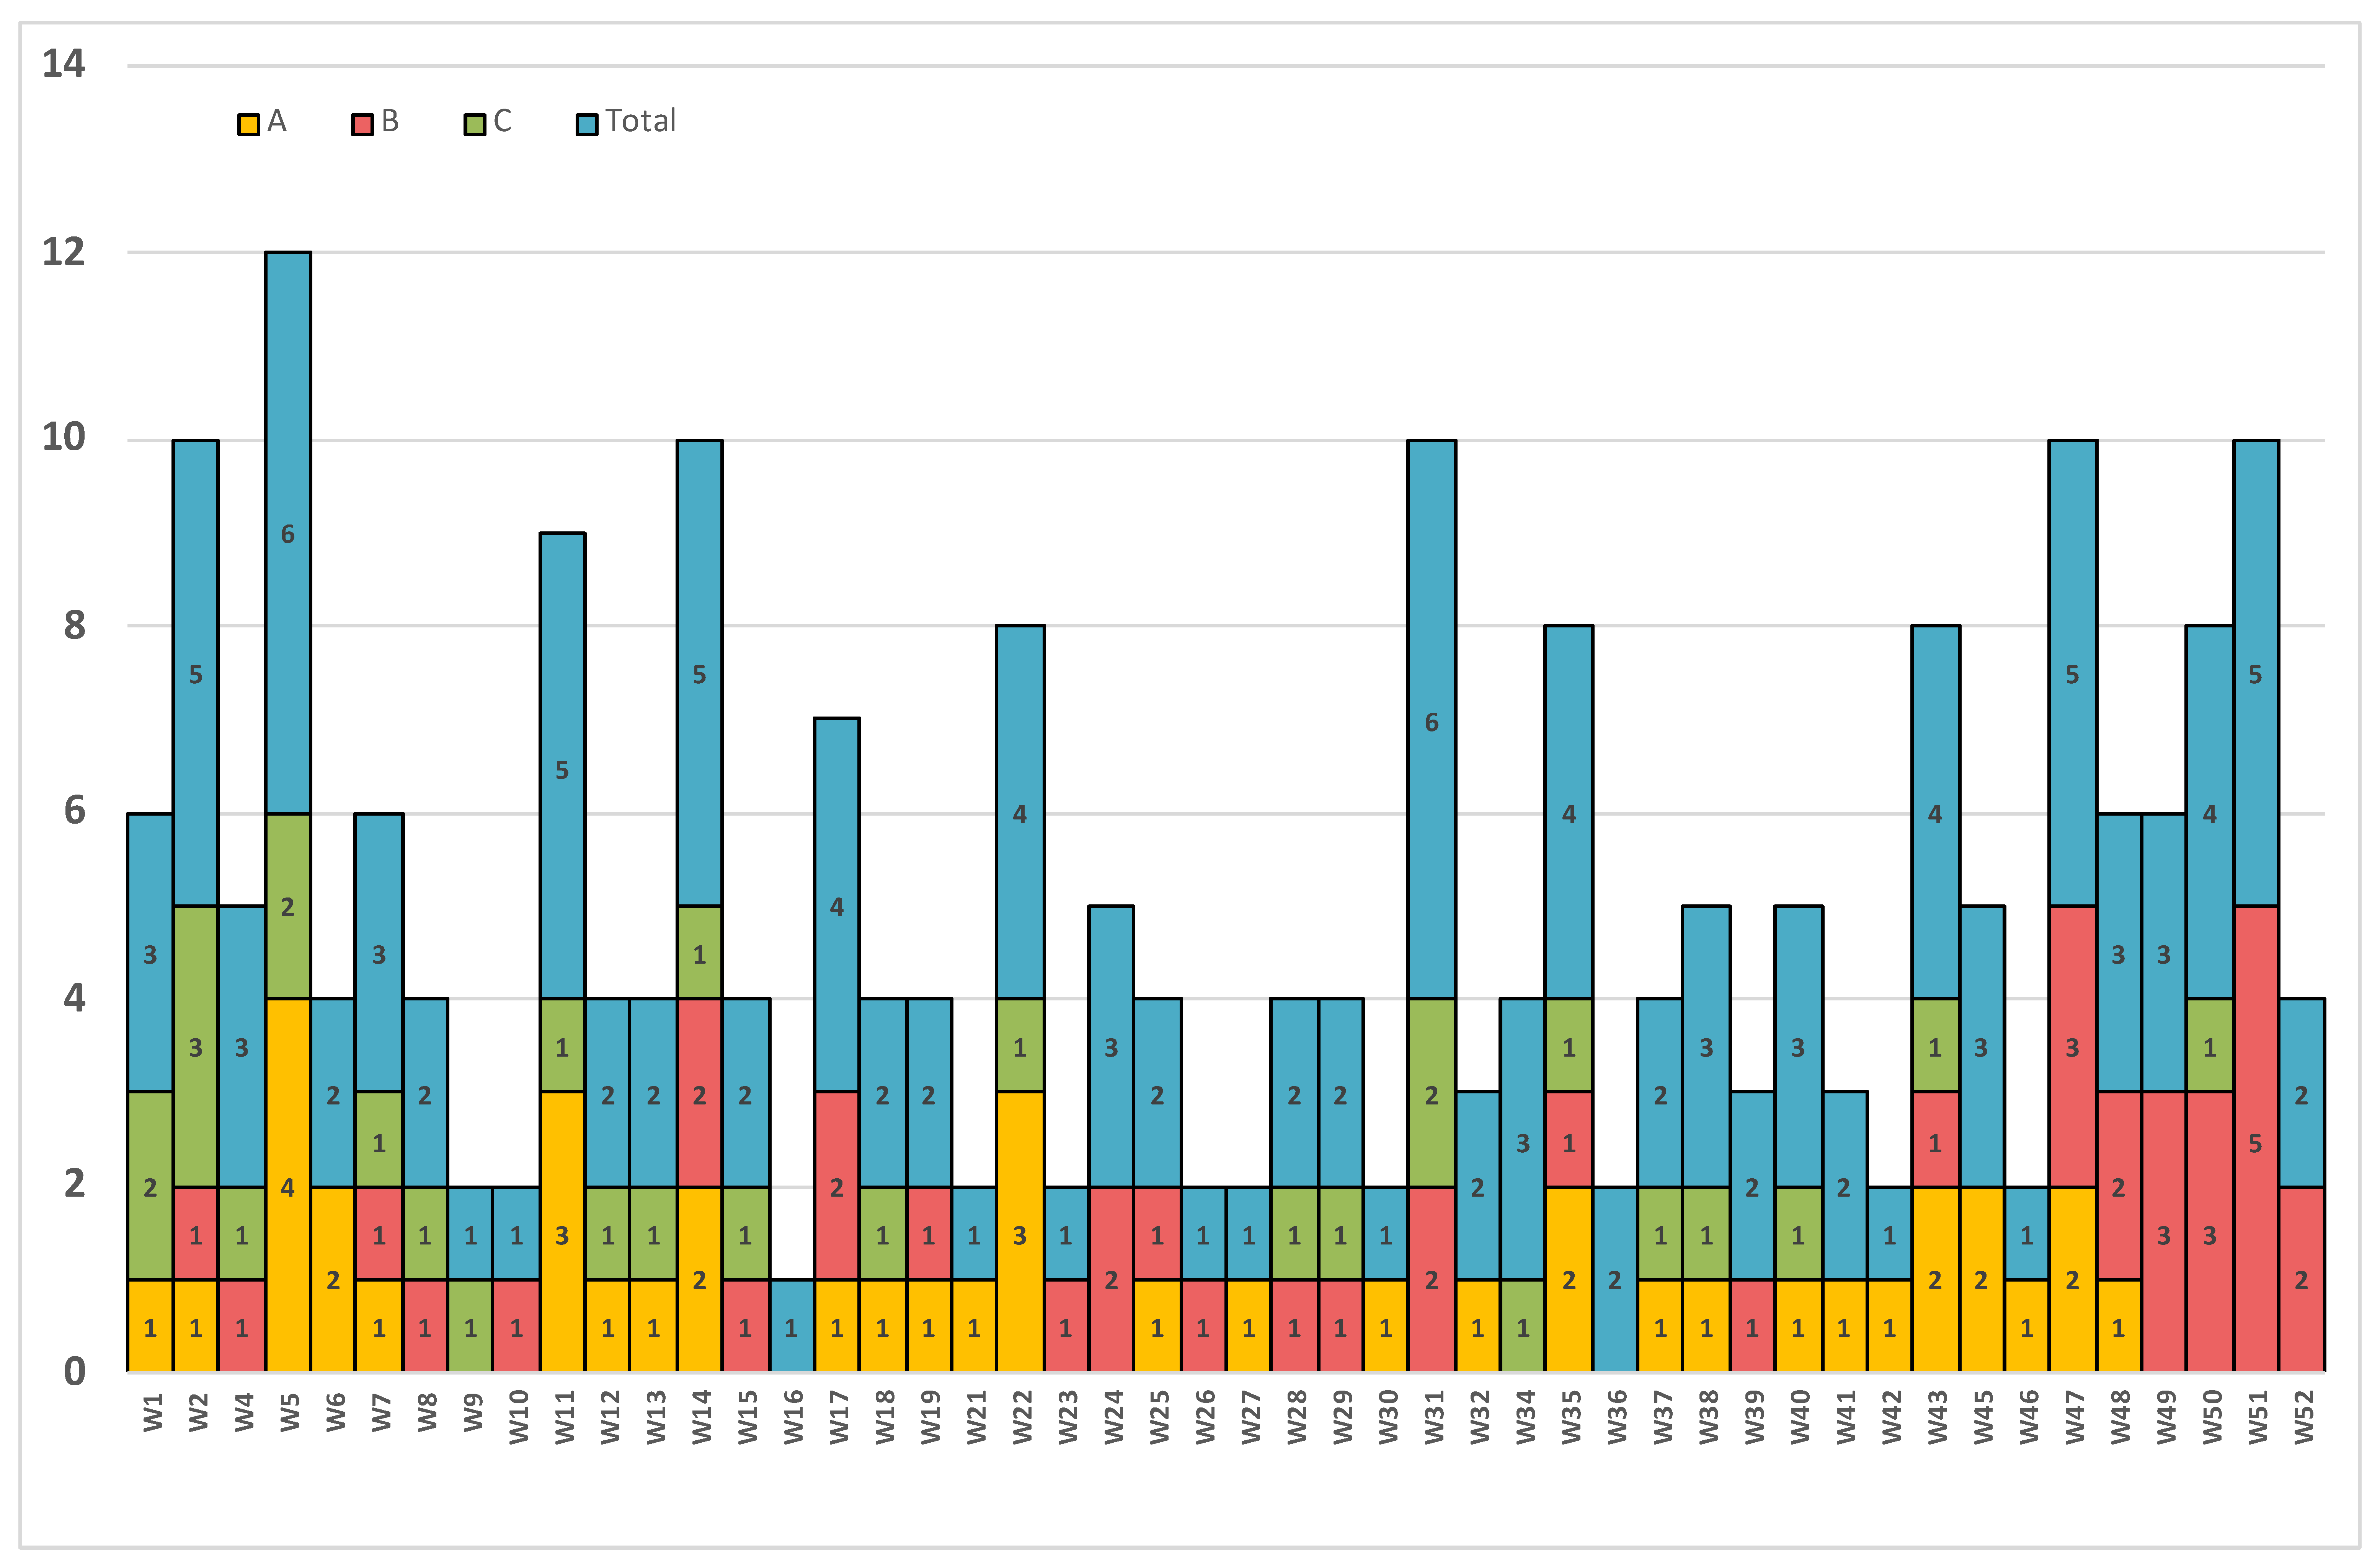Select the legend label "C"
Image resolution: width=2380 pixels, height=1562 pixels.
tap(502, 121)
